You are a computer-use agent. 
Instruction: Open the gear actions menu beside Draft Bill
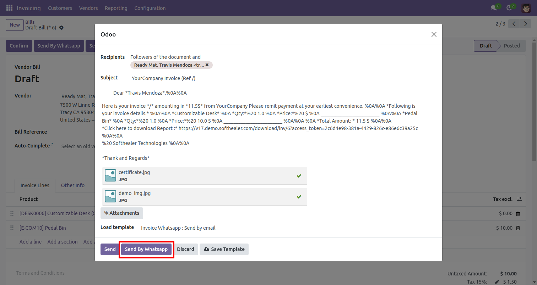point(61,28)
